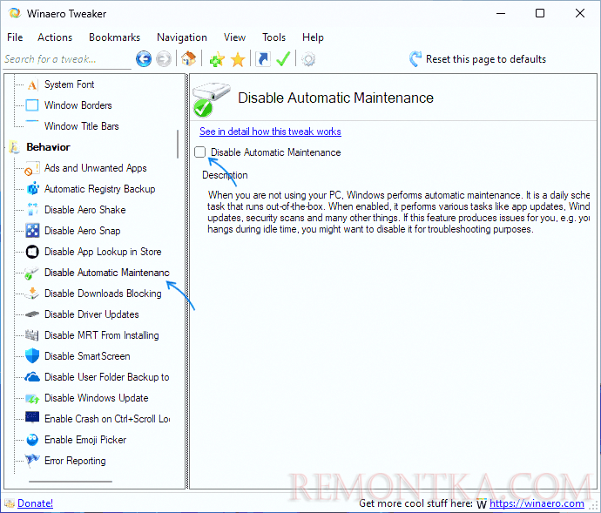Click the Enable Emoji Picker smiley icon

pos(32,440)
